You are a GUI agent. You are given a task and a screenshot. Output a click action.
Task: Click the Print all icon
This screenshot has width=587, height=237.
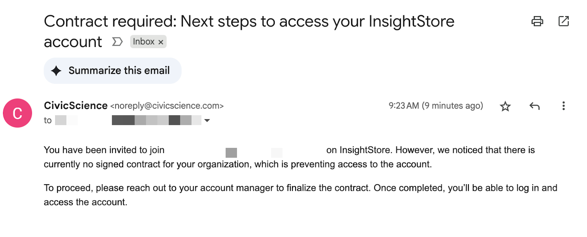tap(537, 21)
